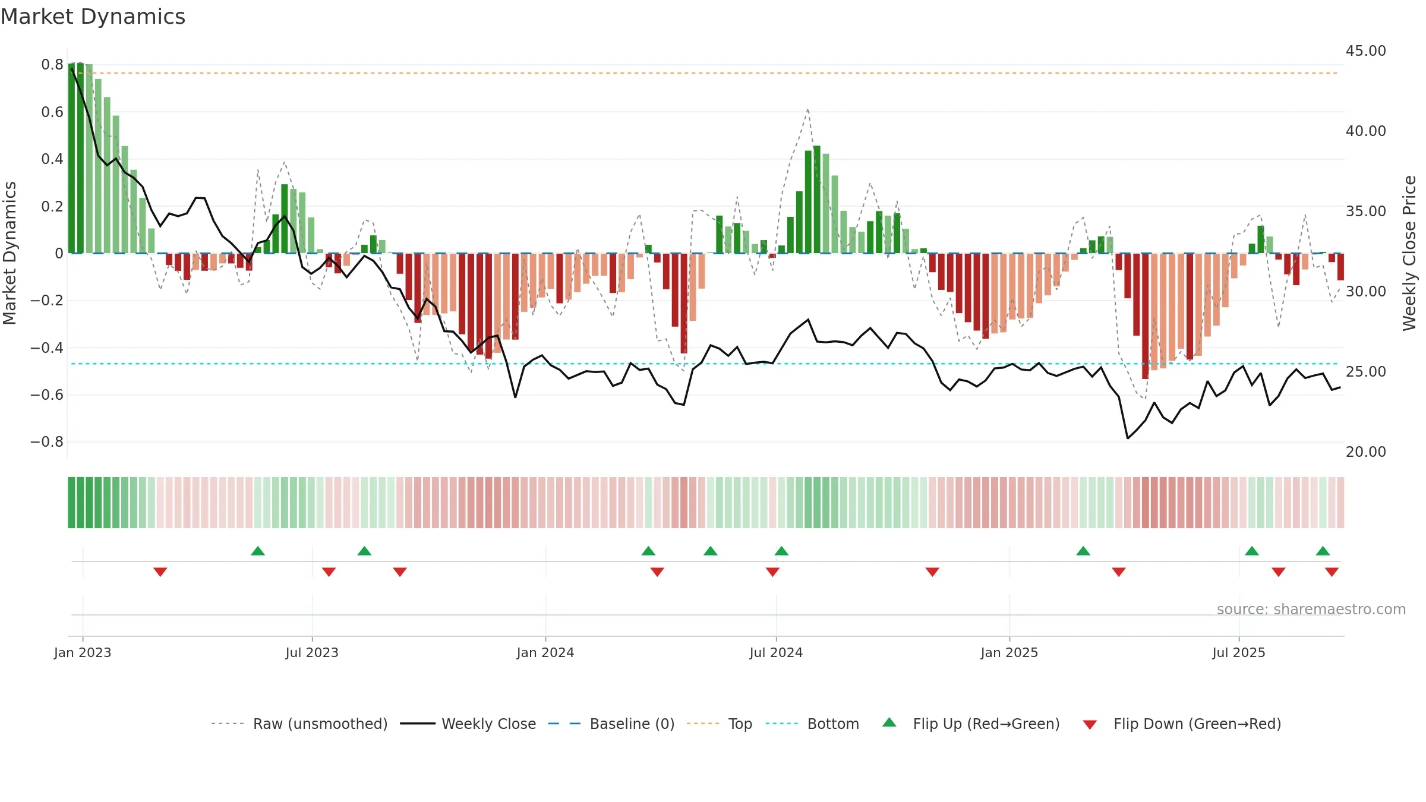Toggle the Flip Up (Red→Green) legend entry
1426x802 pixels.
[971, 724]
